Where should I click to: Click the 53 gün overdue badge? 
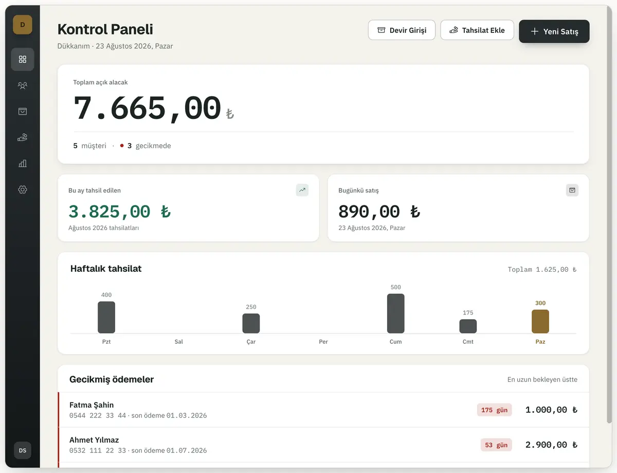[x=496, y=445]
